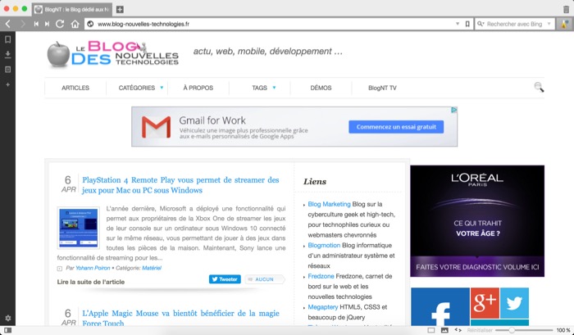
Task: Bookmark this page from the address bar
Action: [x=467, y=24]
